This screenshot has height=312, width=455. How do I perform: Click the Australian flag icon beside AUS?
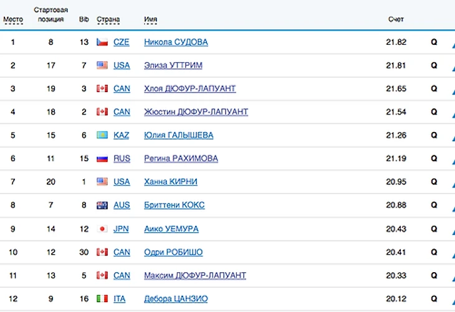click(102, 206)
